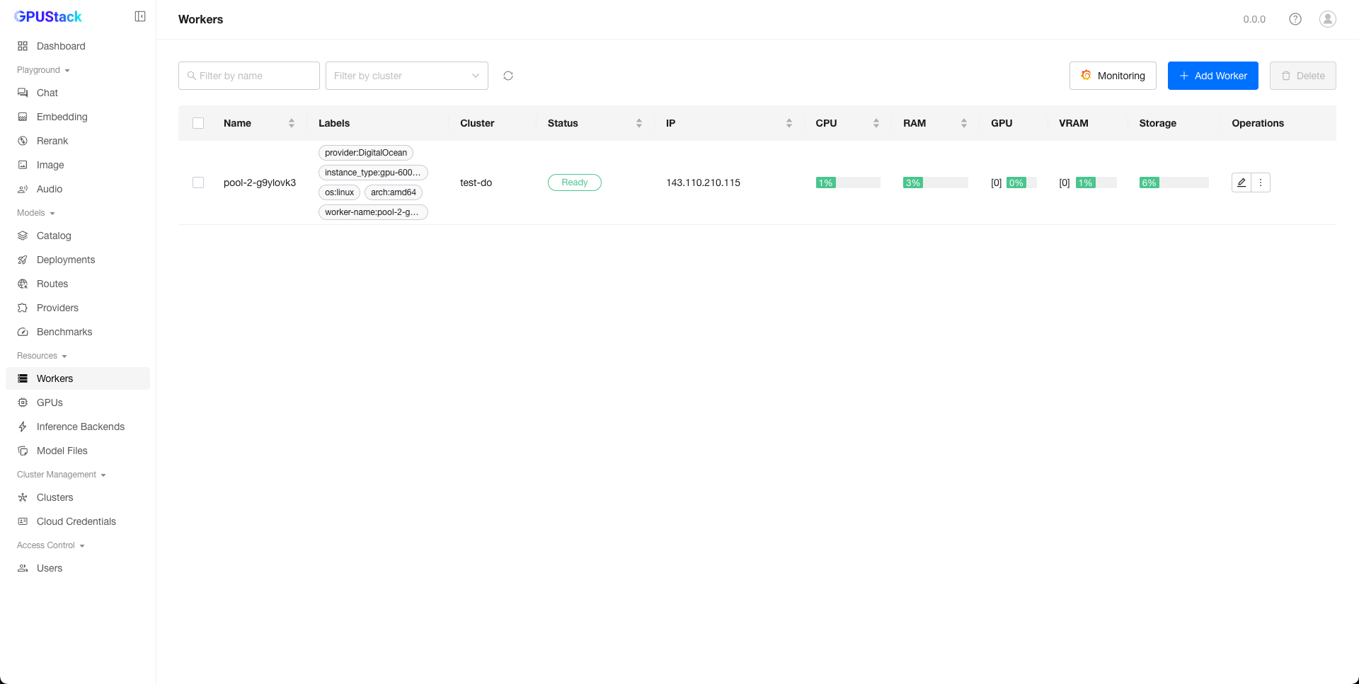The height and width of the screenshot is (684, 1359).
Task: Select the pool-2-g9ylovk3 worker checkbox
Action: (198, 182)
